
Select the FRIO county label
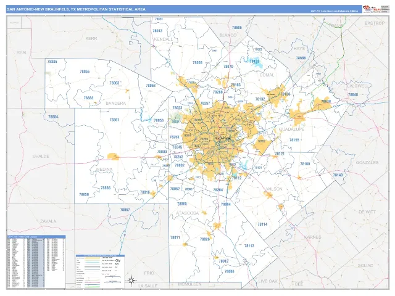(149, 273)
